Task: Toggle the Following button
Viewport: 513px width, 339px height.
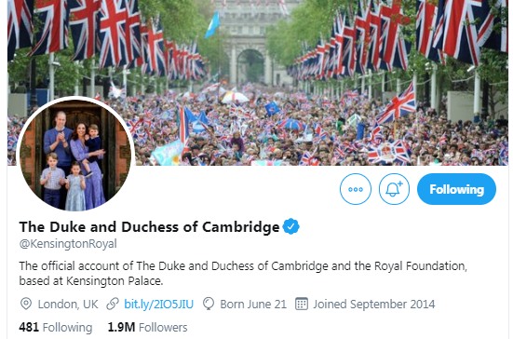Action: (456, 189)
